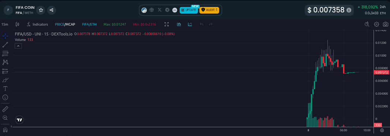The image size is (390, 136).
Task: Select the brush drawing tool
Action: point(5,80)
